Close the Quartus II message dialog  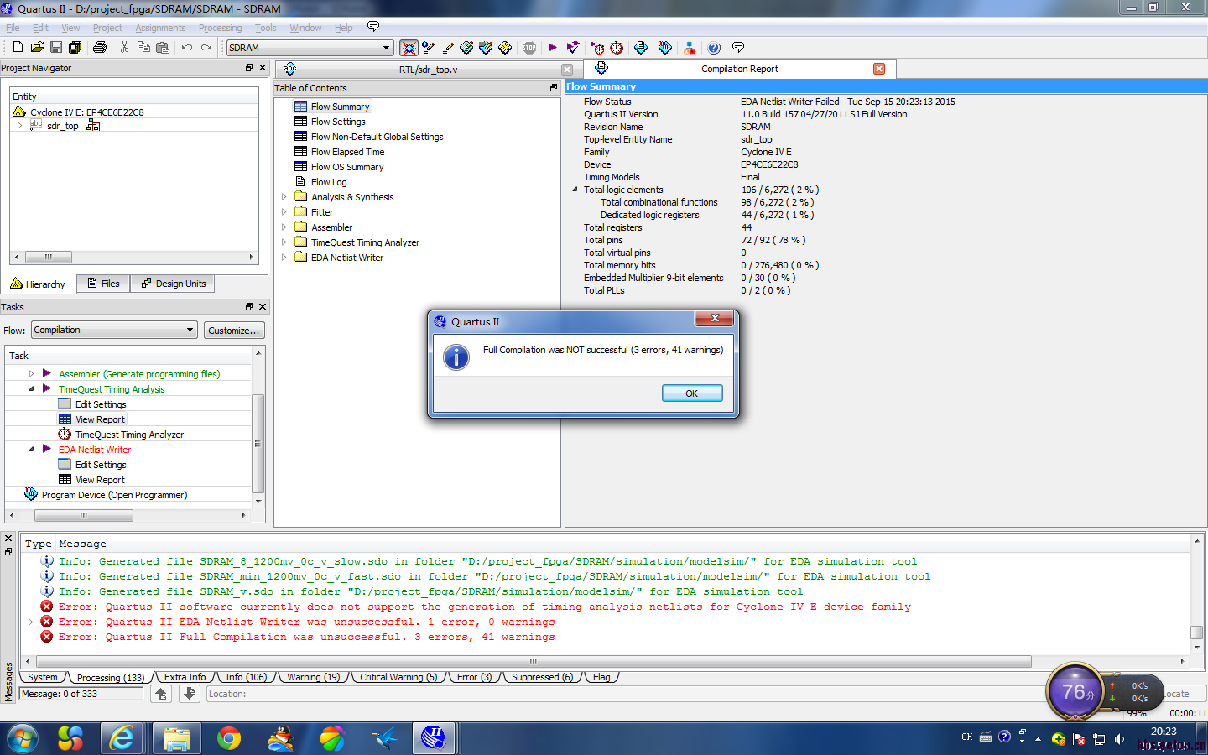click(715, 318)
